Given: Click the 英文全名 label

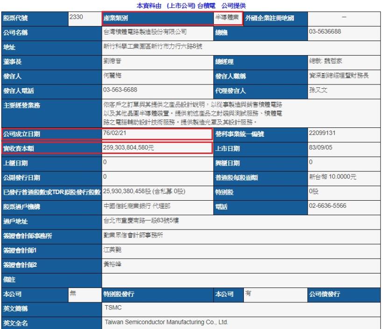Looking at the screenshot, I should tap(15, 323).
